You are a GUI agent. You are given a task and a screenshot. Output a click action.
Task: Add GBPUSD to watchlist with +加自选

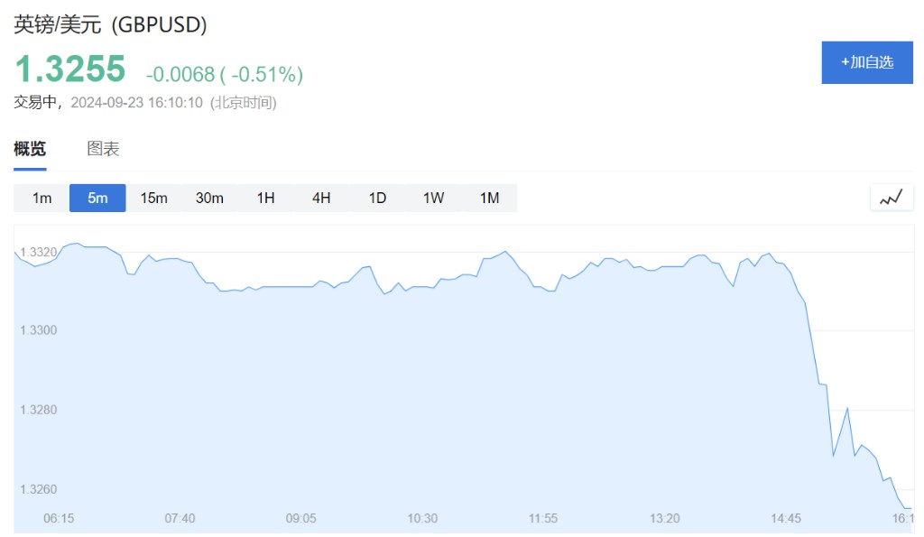coord(867,62)
